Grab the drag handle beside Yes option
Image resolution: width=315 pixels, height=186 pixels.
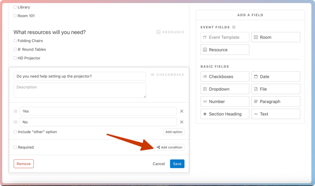(16, 111)
